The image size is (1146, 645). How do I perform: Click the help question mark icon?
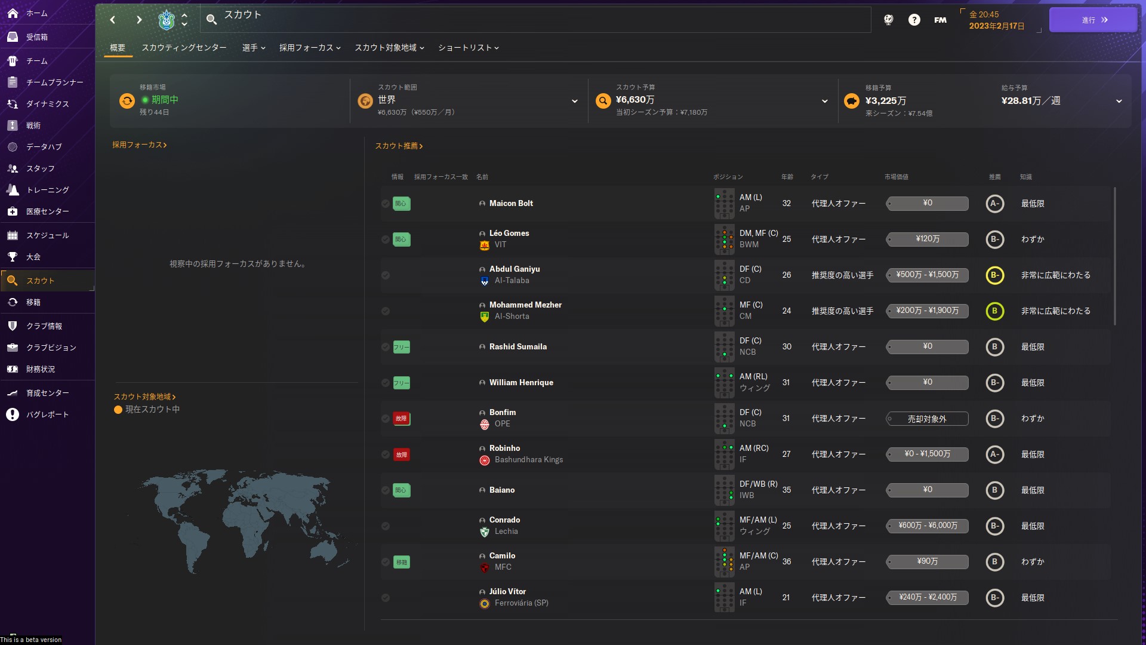coord(914,20)
